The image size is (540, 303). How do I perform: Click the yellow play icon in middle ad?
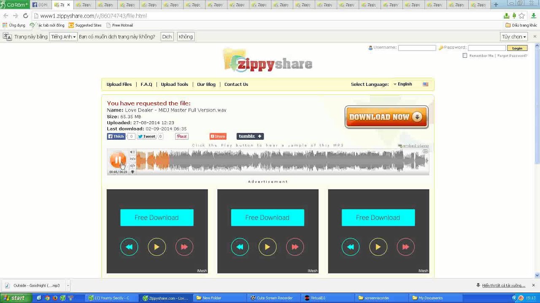[x=267, y=247]
